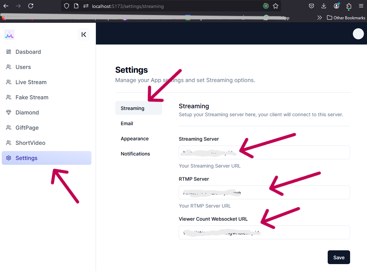The width and height of the screenshot is (367, 271).
Task: Reload the page with the browser refresh button
Action: [x=31, y=6]
